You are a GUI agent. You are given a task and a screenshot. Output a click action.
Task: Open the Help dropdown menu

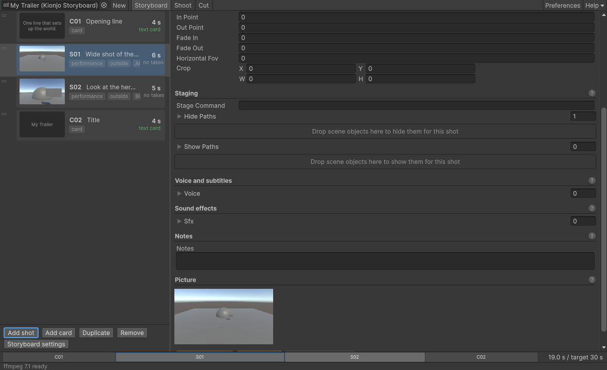594,6
